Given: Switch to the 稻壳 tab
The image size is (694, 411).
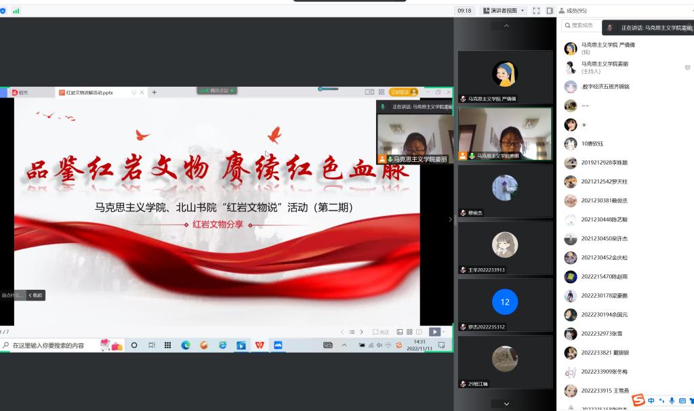Looking at the screenshot, I should [x=23, y=92].
